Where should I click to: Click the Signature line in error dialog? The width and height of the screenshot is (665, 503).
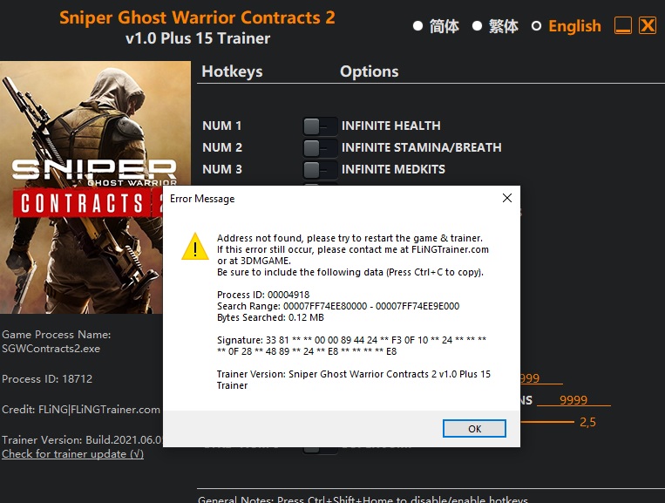point(351,346)
